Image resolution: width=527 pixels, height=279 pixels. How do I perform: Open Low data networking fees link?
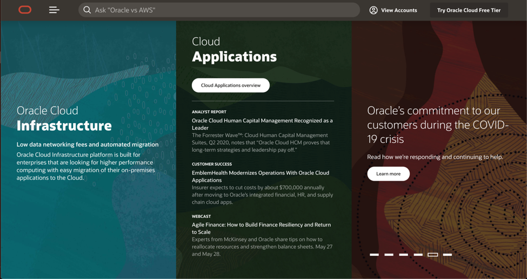click(x=88, y=144)
